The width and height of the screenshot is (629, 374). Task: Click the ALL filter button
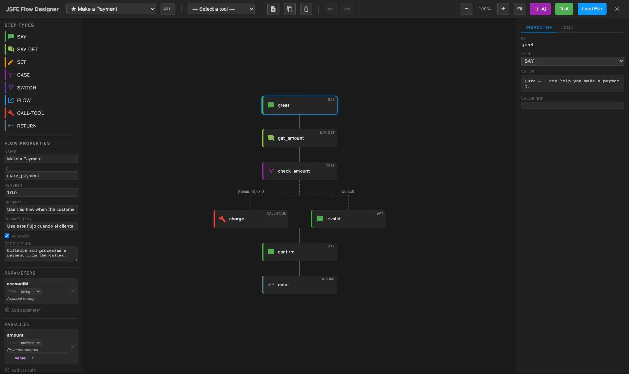pyautogui.click(x=168, y=9)
